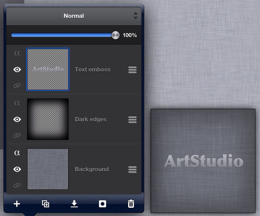Click the opacity slider knob at 100%
The image size is (260, 216).
[115, 35]
